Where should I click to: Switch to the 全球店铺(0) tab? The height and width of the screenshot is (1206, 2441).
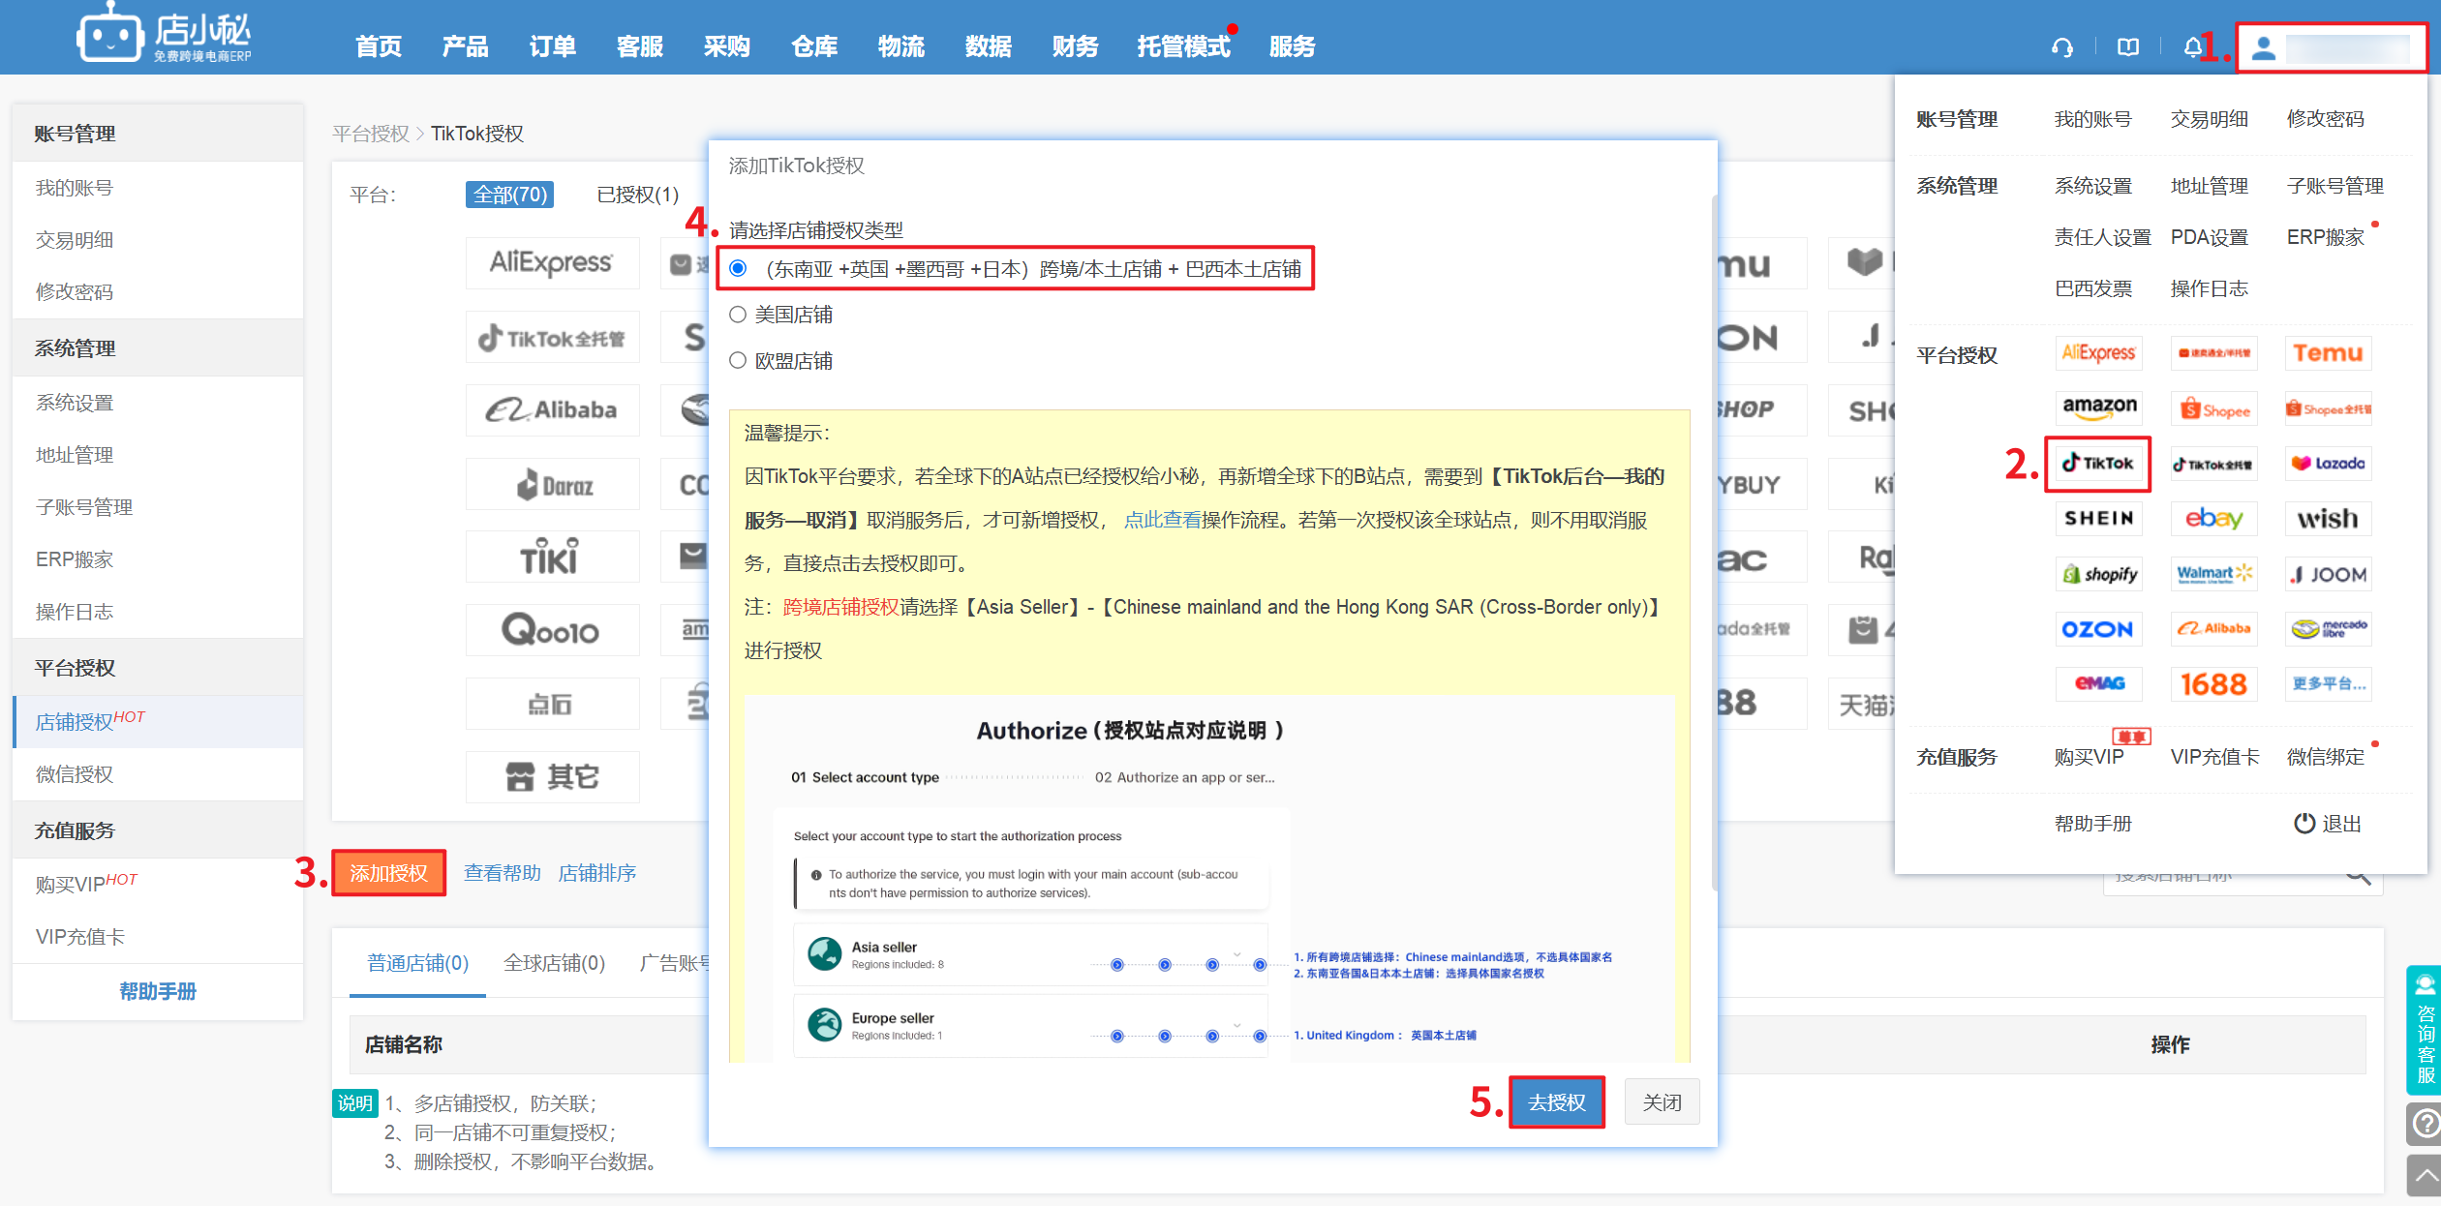554,963
